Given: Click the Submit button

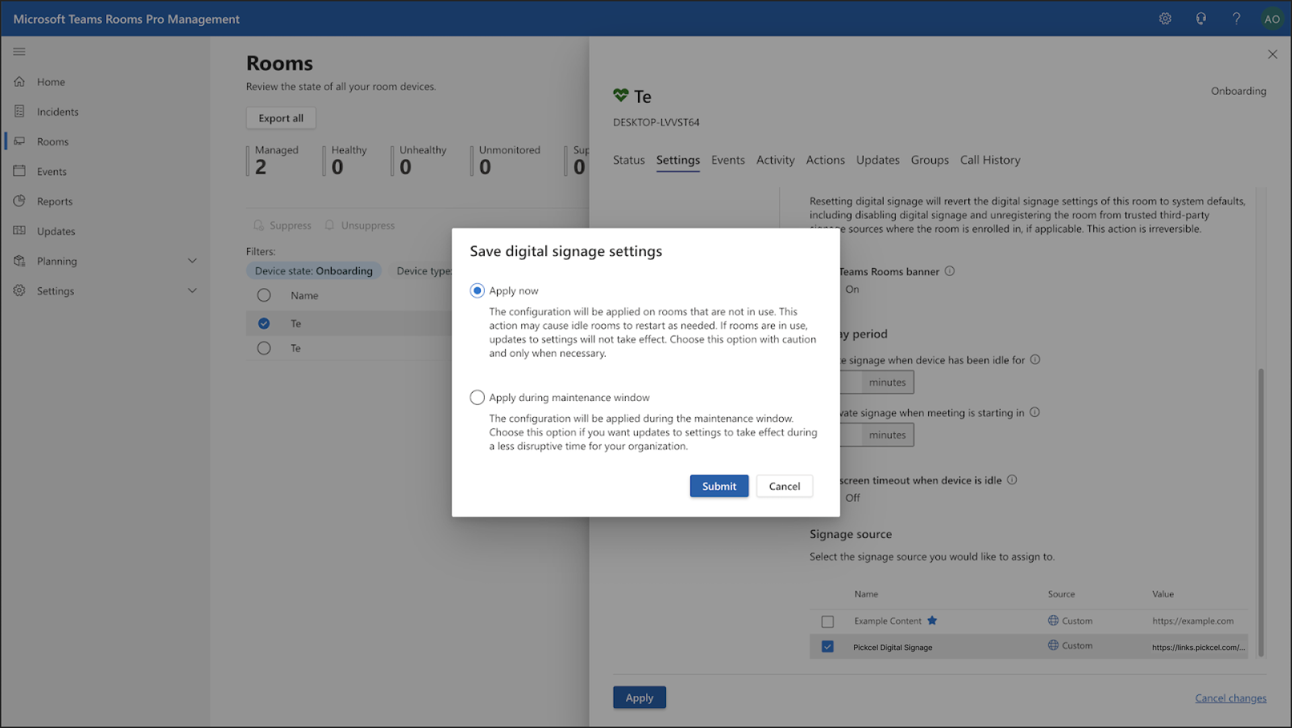Looking at the screenshot, I should click(719, 486).
